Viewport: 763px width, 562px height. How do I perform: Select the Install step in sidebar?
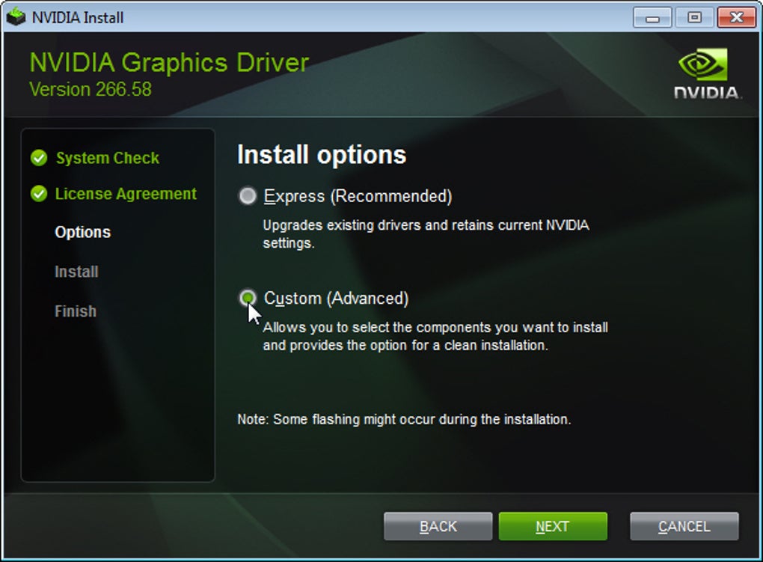pyautogui.click(x=76, y=272)
